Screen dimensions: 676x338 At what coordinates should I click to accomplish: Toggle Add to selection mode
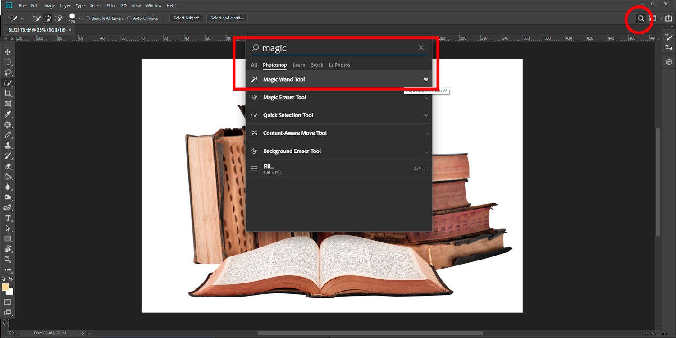(47, 18)
